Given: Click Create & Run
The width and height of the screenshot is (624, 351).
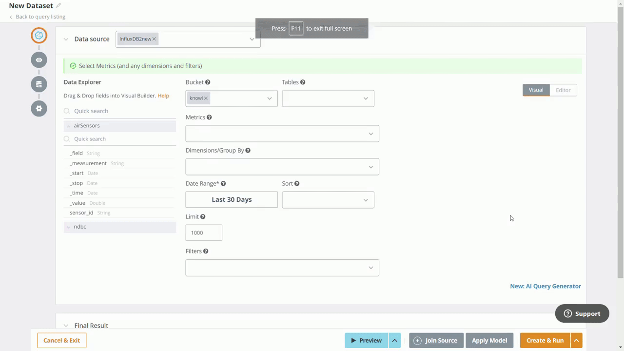Looking at the screenshot, I should [x=545, y=340].
